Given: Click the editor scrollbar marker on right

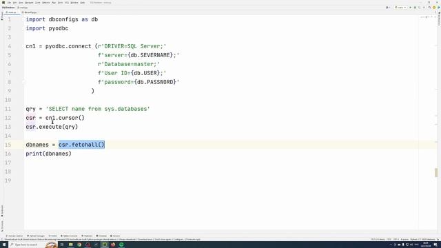Looking at the screenshot, I should point(436,173).
